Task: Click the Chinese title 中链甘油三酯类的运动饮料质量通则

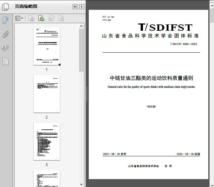Action: 151,78
